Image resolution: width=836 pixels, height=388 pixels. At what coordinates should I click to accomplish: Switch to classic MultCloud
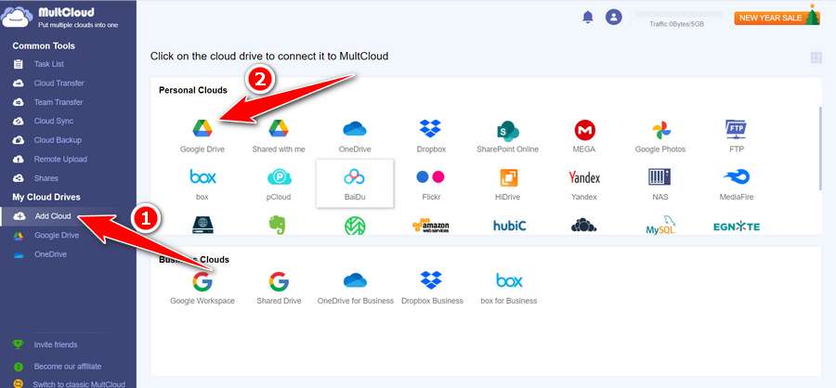[x=79, y=383]
